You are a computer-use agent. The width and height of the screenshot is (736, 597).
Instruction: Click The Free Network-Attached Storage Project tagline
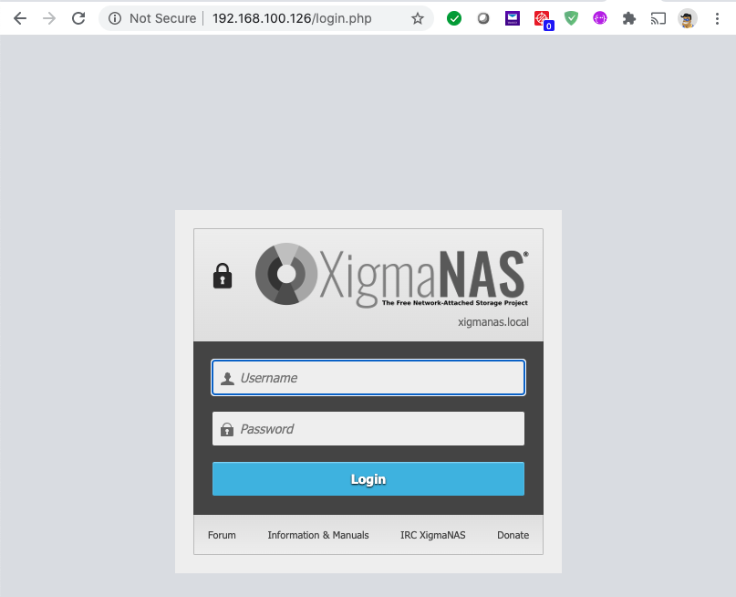click(x=455, y=303)
